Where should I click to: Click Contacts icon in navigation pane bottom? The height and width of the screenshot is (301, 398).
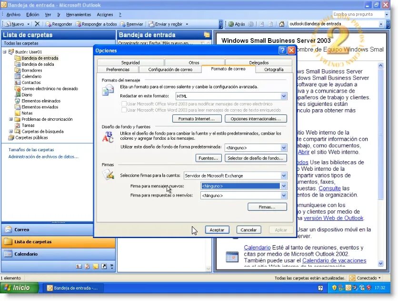tap(79, 266)
